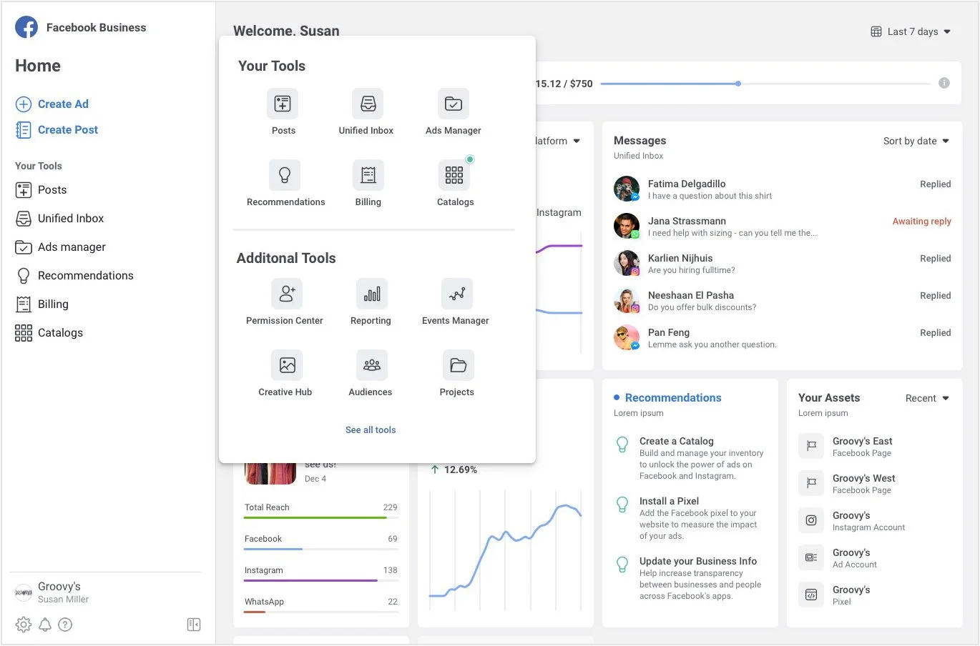Open Unified Inbox icon in tools popup

coord(368,104)
